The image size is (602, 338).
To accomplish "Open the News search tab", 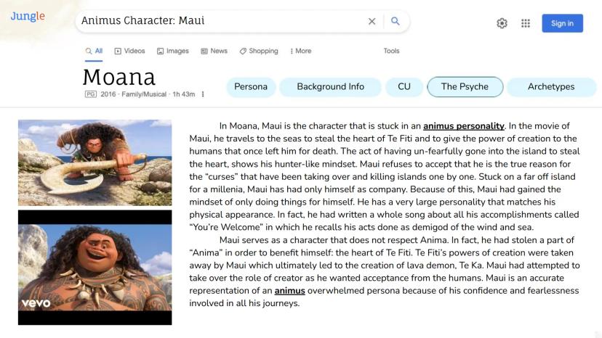I will [214, 51].
